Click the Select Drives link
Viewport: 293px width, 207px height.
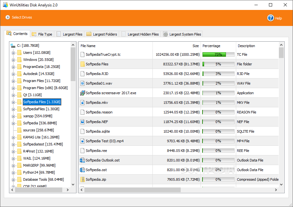pos(22,17)
